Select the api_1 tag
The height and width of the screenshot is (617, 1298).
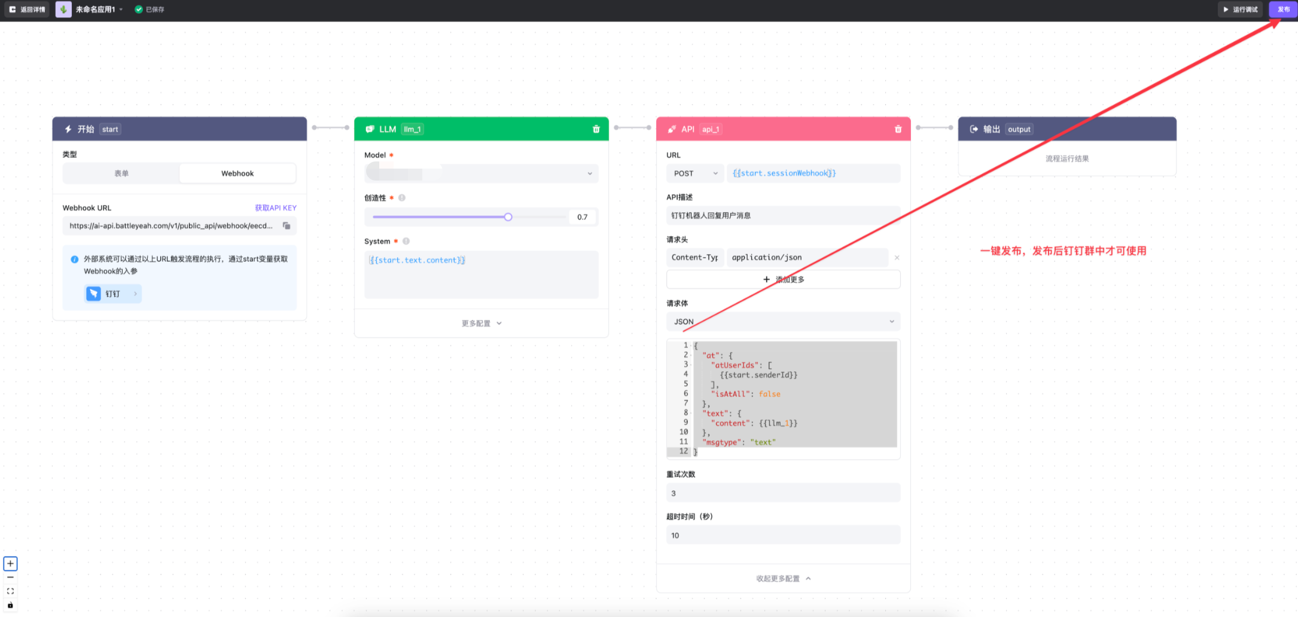point(711,129)
